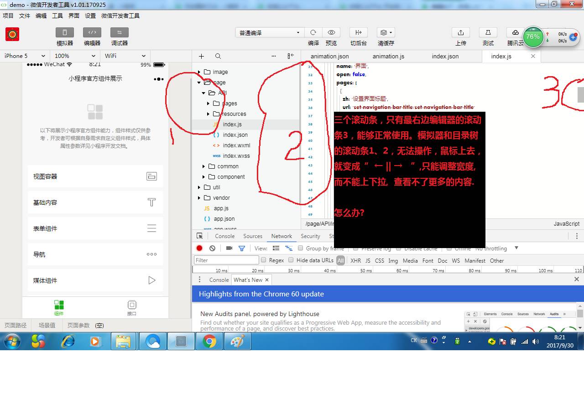Screen dimensions: 584x394
Task: Expand the image folder
Action: (x=199, y=72)
